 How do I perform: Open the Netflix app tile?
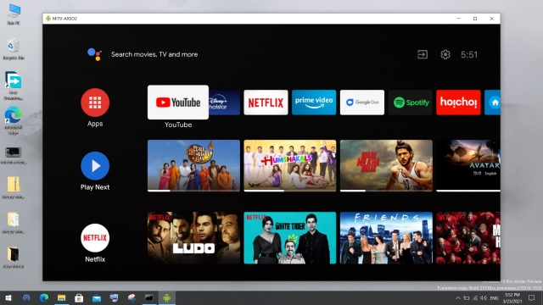coord(266,103)
